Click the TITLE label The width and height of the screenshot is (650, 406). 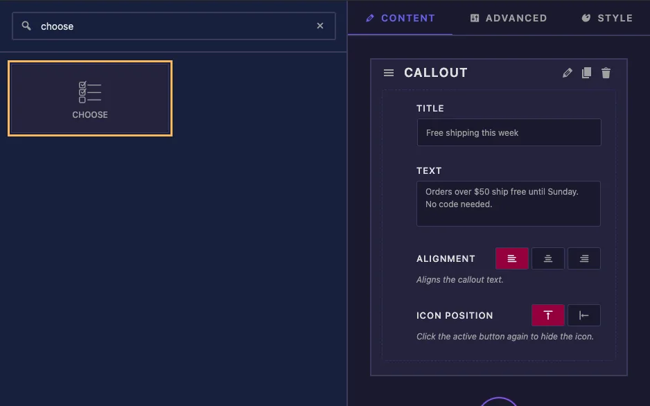(430, 109)
